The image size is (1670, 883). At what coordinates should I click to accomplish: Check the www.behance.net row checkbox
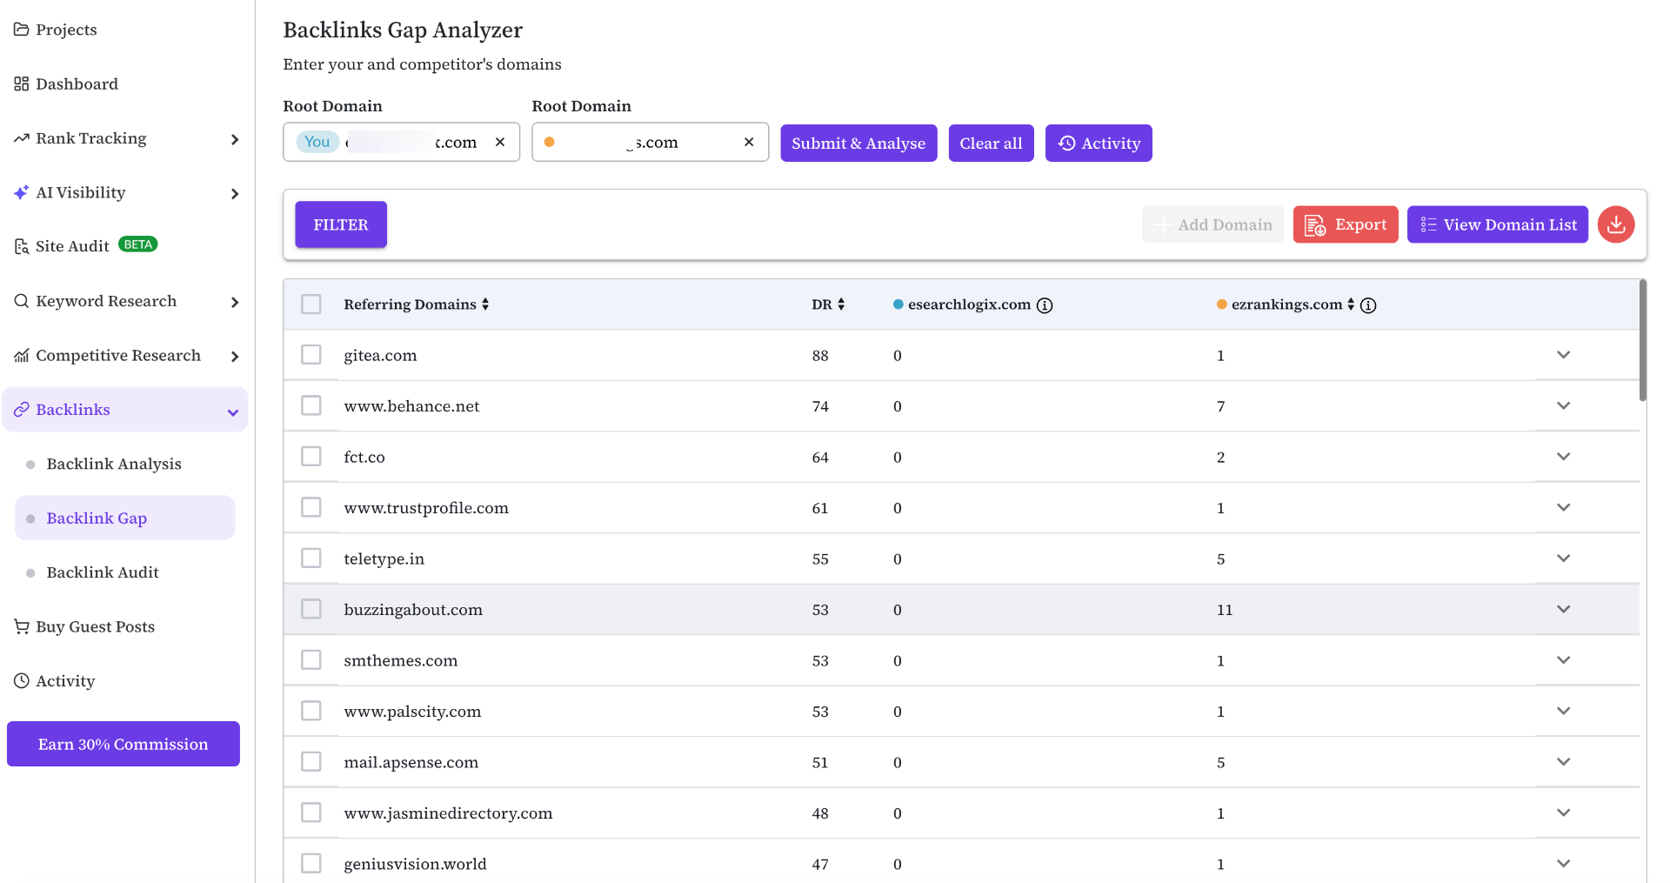click(x=311, y=405)
